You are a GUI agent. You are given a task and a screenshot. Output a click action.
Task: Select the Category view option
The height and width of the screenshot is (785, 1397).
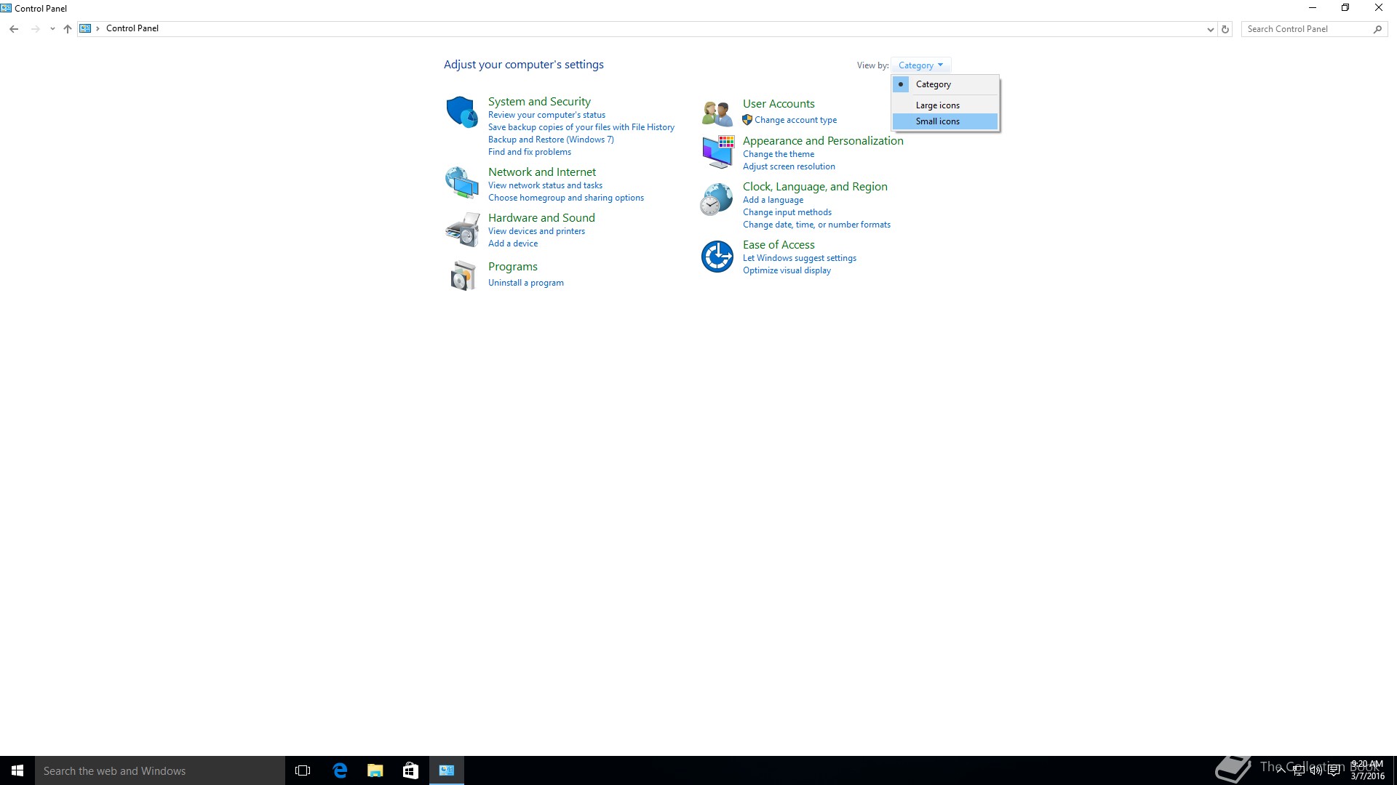[933, 84]
